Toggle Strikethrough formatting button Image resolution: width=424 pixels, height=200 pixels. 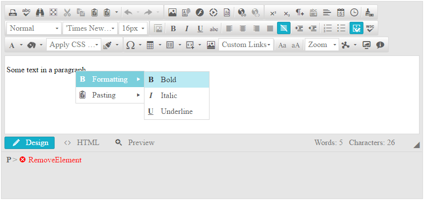[x=214, y=29]
